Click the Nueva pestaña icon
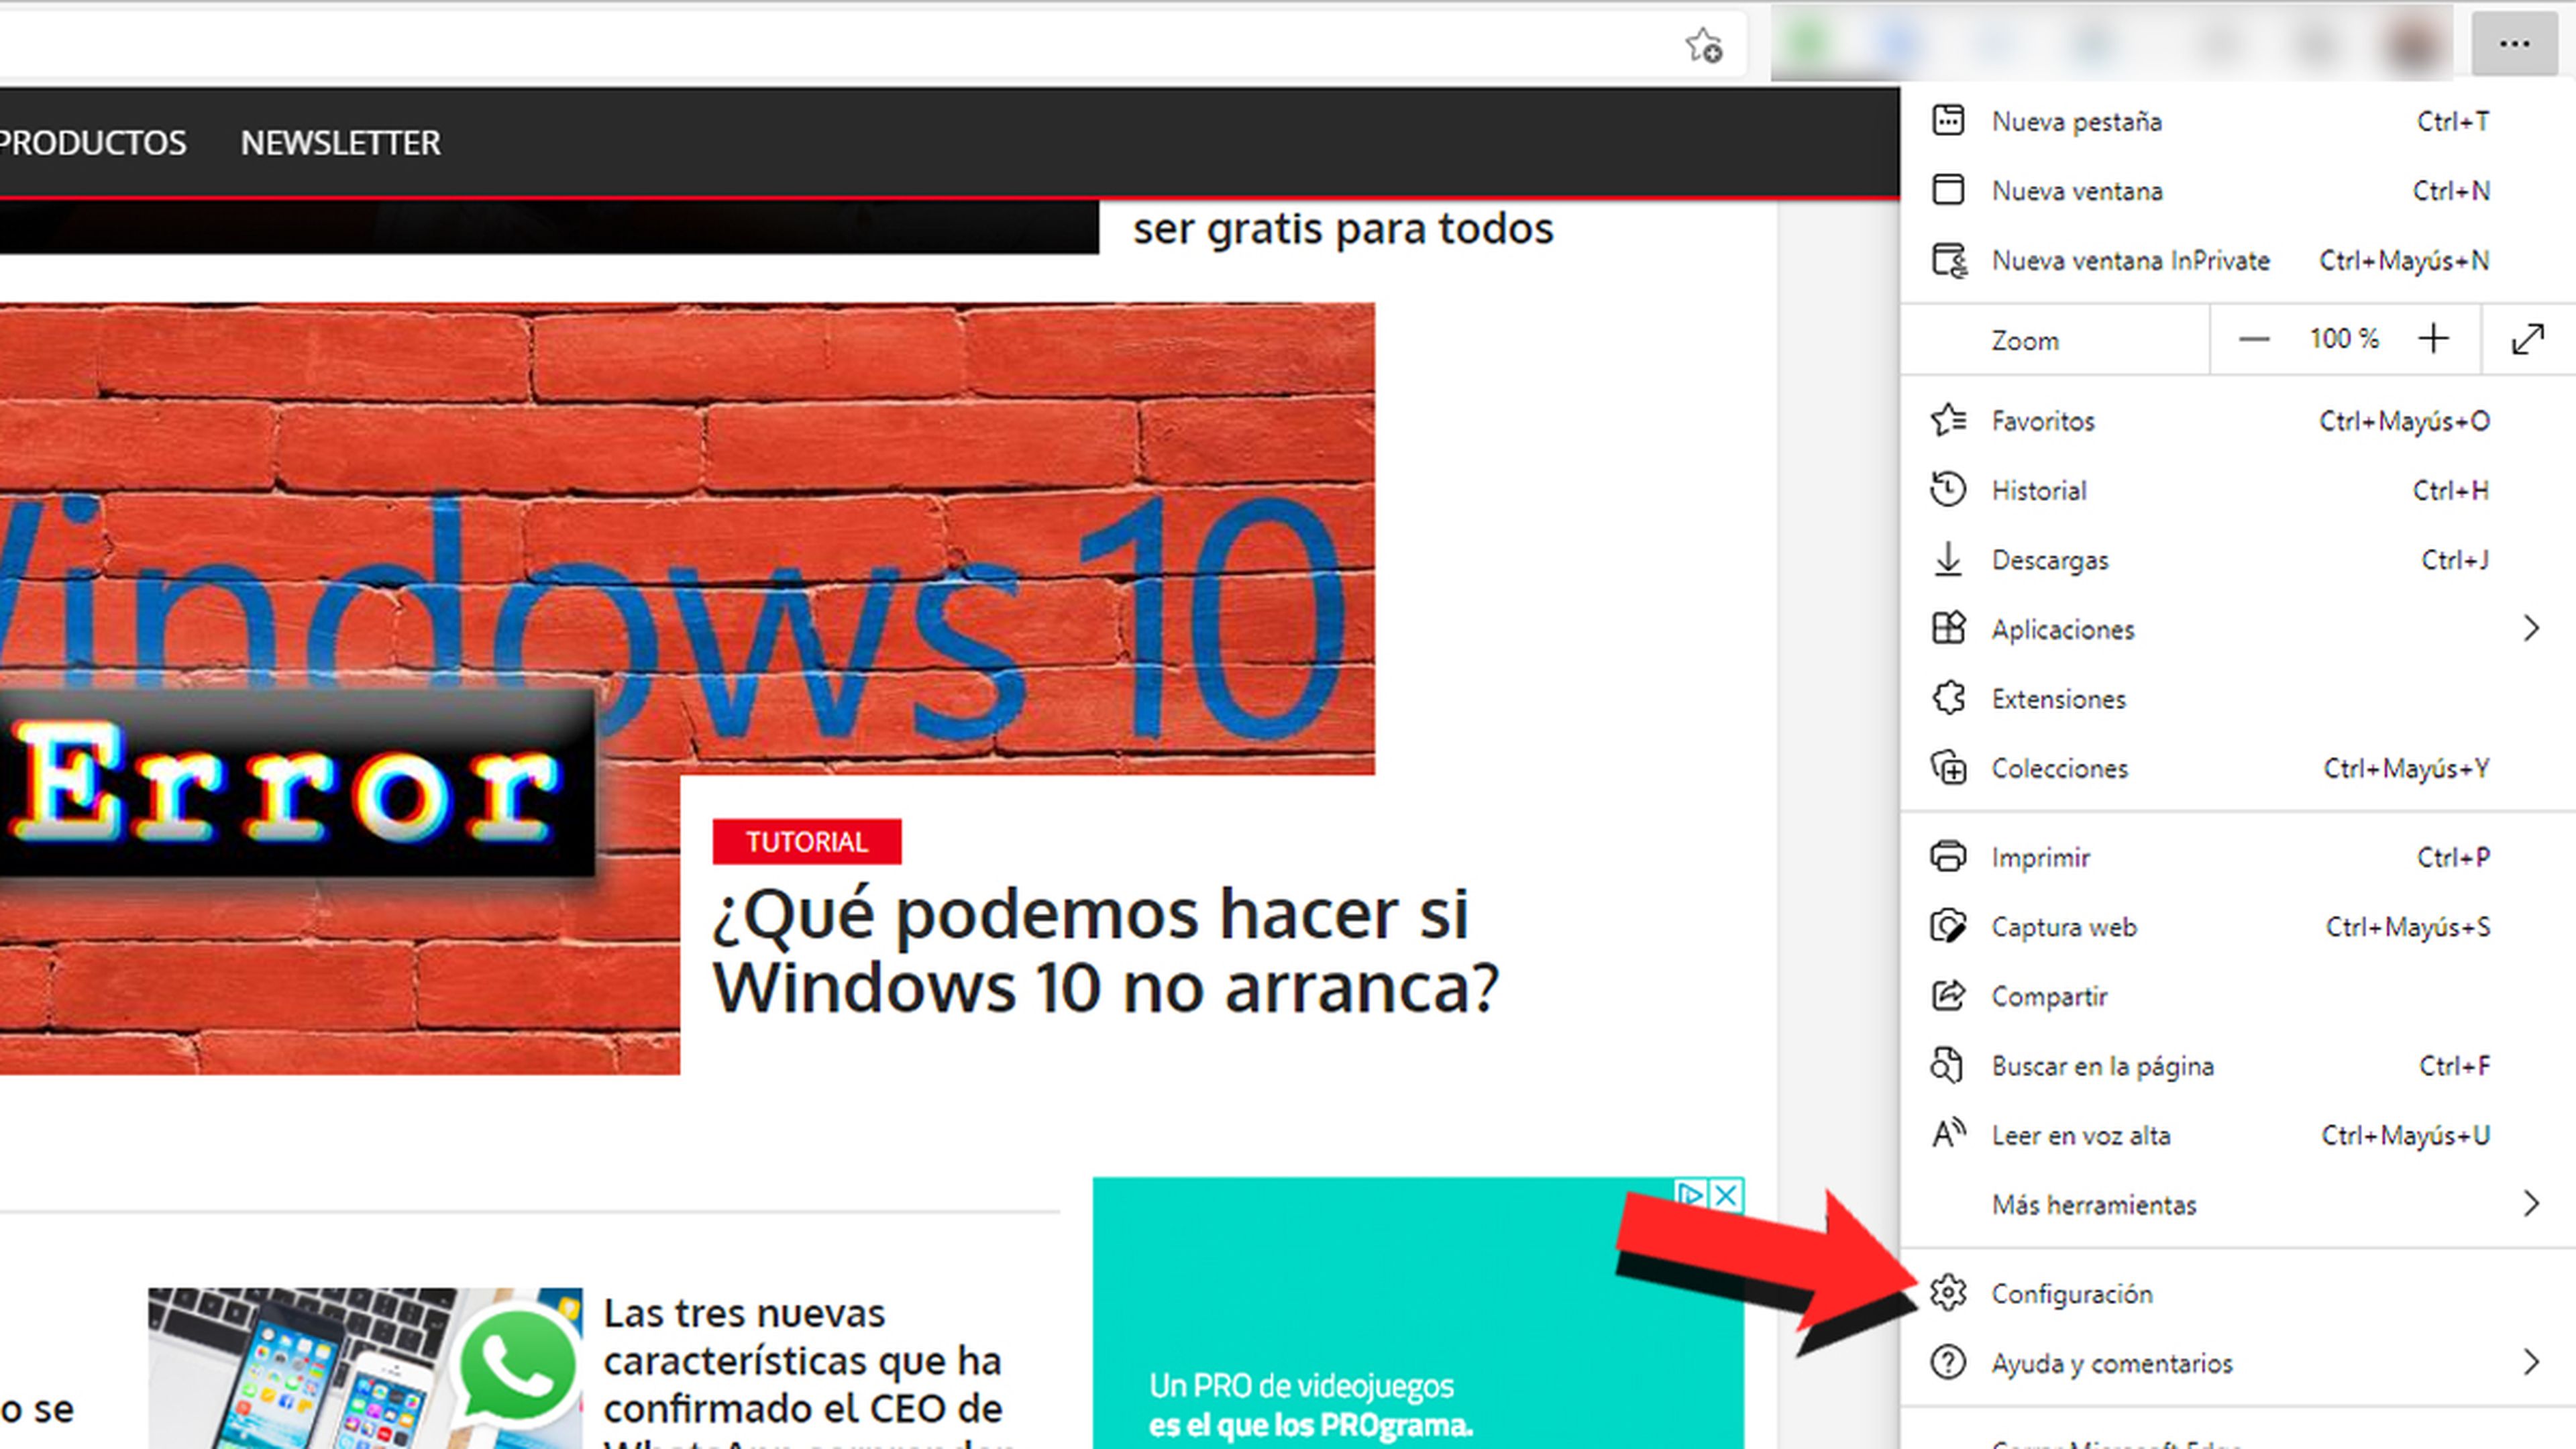The width and height of the screenshot is (2576, 1449). [x=1948, y=120]
